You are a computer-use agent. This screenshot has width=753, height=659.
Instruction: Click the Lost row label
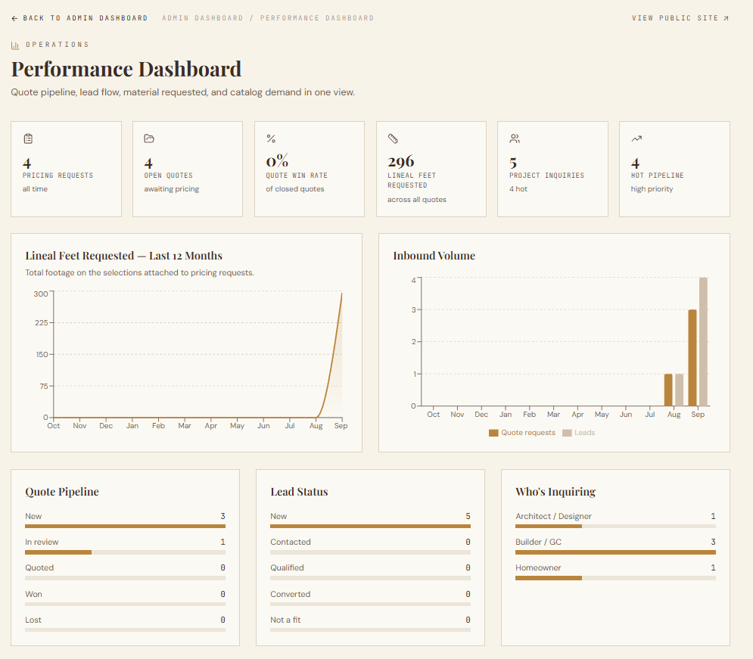pos(33,620)
